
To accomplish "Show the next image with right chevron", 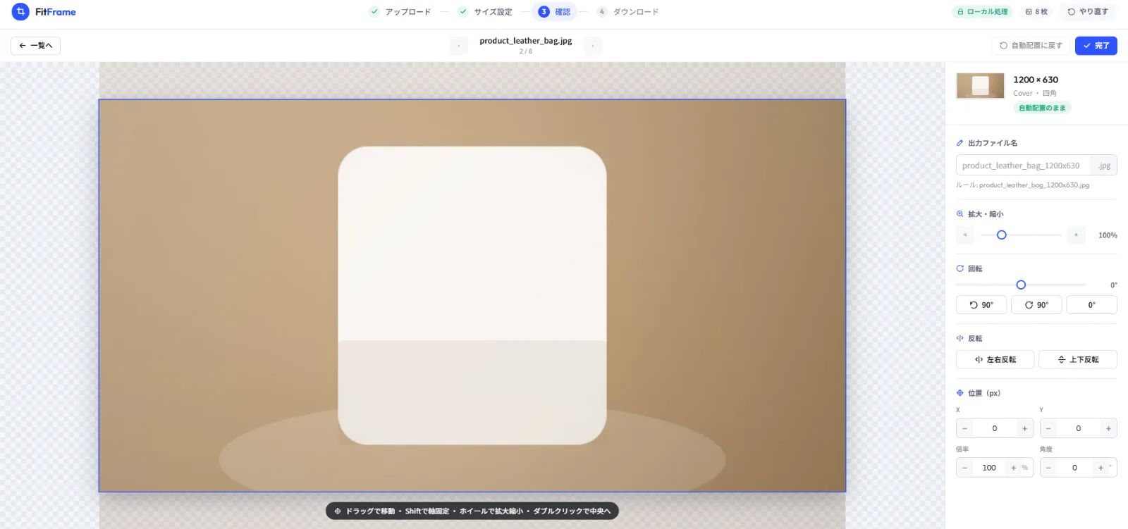I will (593, 46).
